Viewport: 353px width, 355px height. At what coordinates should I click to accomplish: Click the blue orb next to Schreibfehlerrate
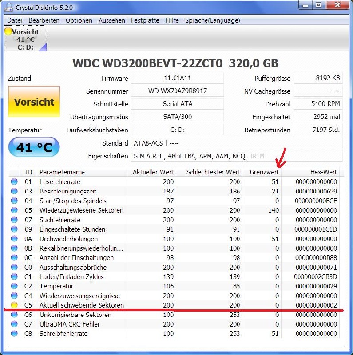[14, 334]
